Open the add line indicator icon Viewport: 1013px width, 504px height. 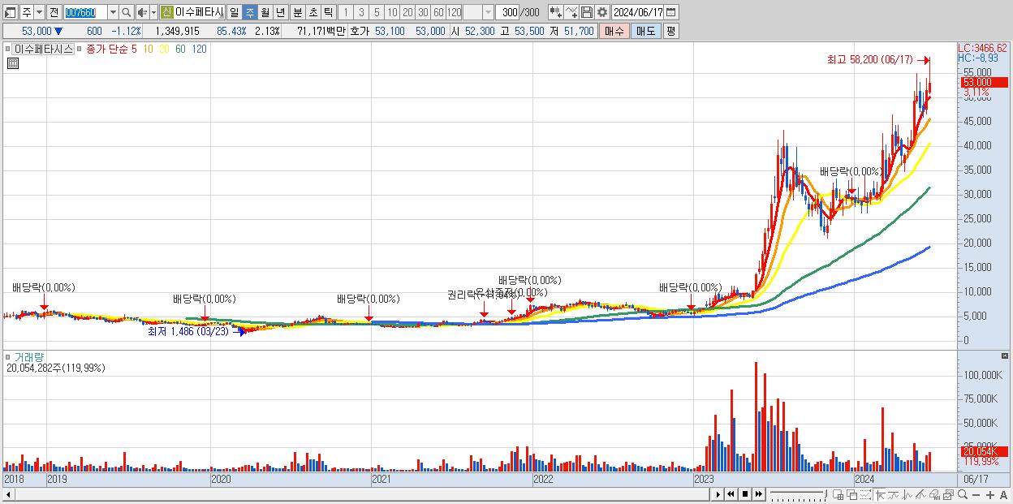[571, 12]
